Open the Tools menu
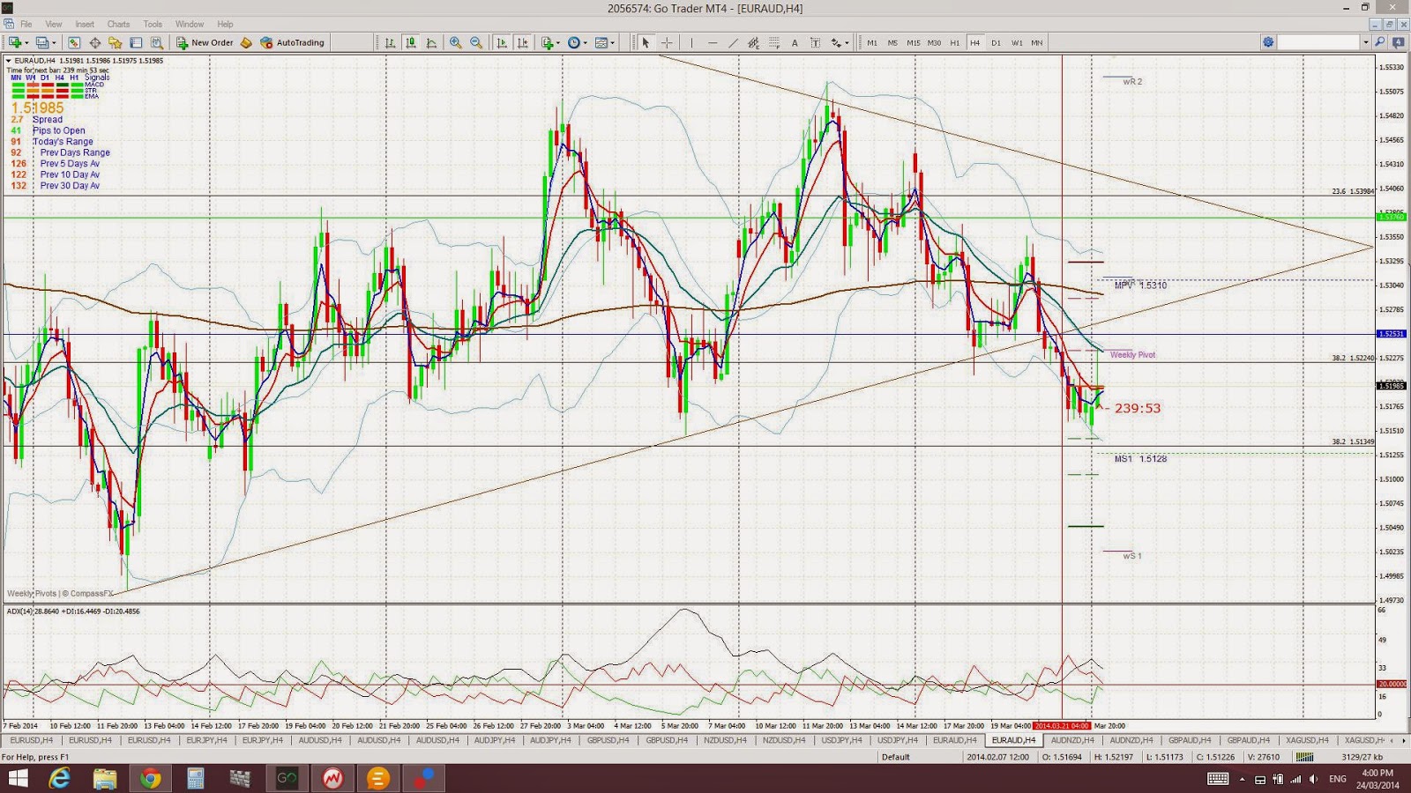 [153, 24]
